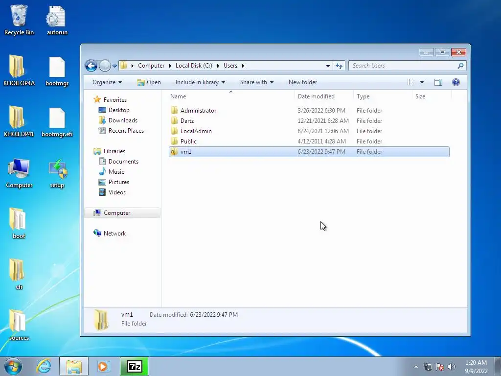Sort by Type column header
501x376 pixels.
pyautogui.click(x=383, y=96)
